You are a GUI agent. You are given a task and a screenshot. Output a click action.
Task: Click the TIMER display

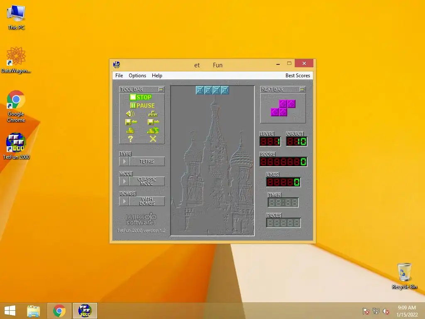(283, 202)
